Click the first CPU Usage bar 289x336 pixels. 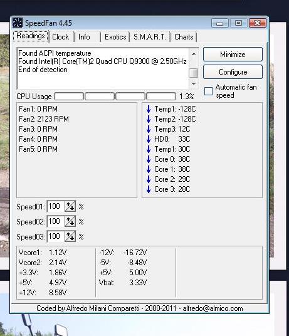coord(69,97)
